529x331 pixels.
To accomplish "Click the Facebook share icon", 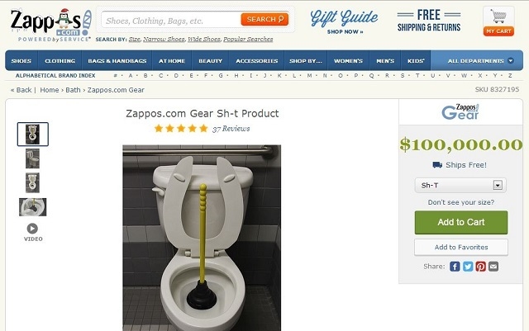I will click(455, 267).
